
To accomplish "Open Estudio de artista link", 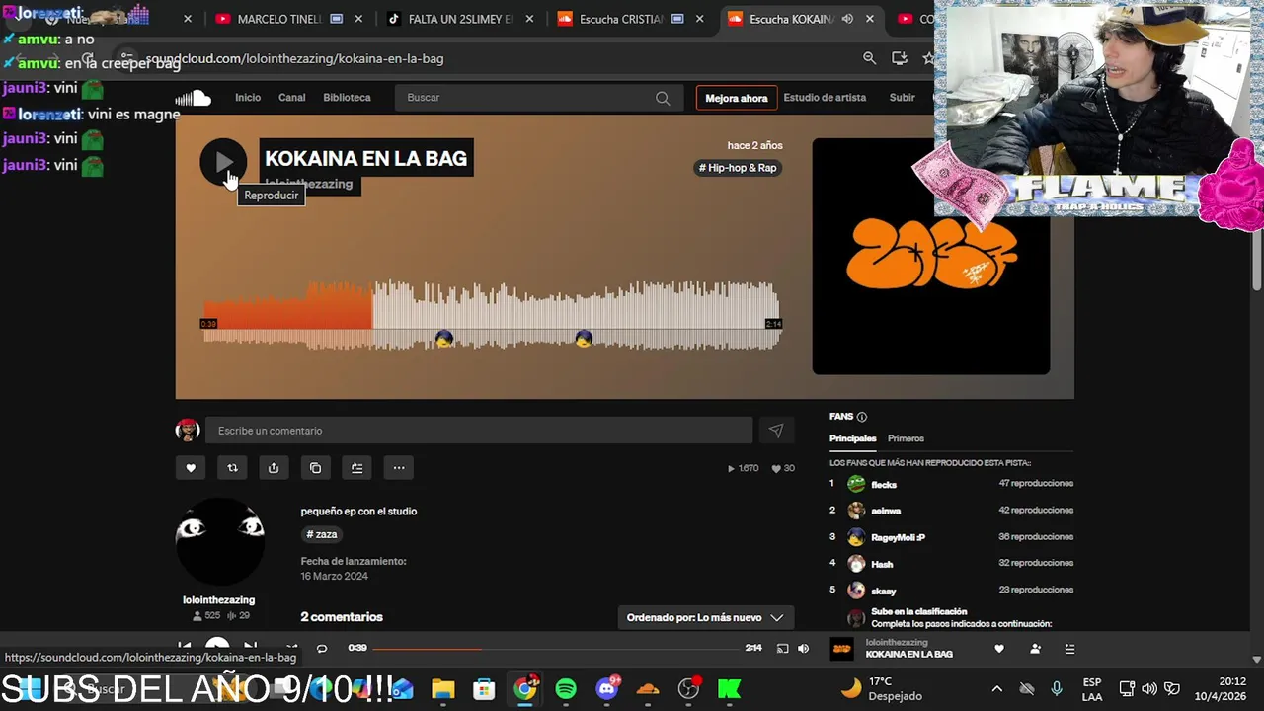I will point(825,97).
